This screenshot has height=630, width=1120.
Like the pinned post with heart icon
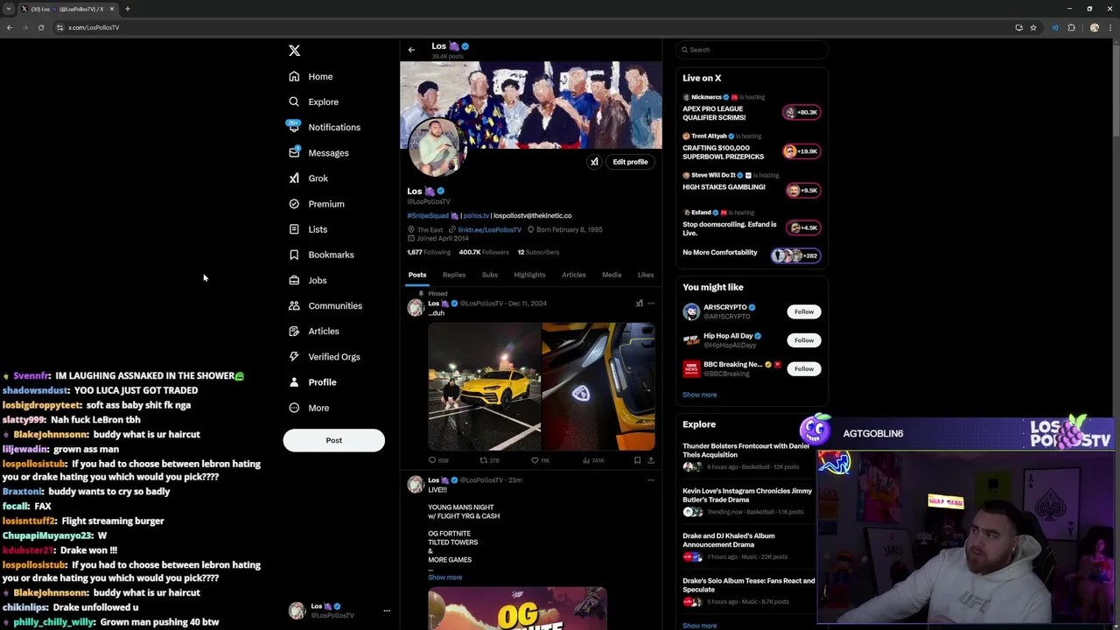[x=535, y=460]
